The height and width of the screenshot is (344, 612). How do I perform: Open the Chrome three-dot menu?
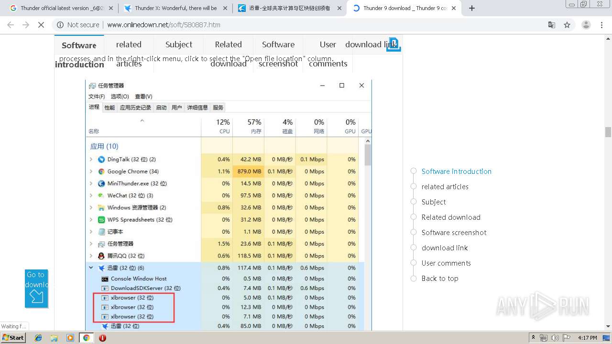point(602,25)
